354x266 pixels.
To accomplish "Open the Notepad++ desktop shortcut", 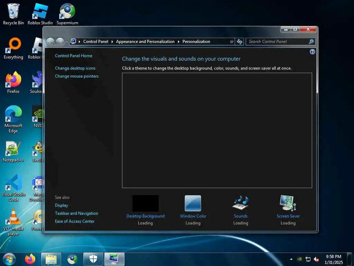I will point(13,151).
